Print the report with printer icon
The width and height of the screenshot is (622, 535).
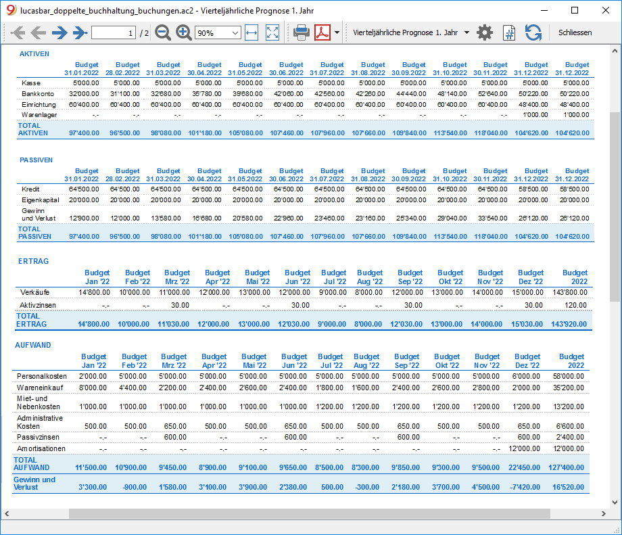pos(302,32)
